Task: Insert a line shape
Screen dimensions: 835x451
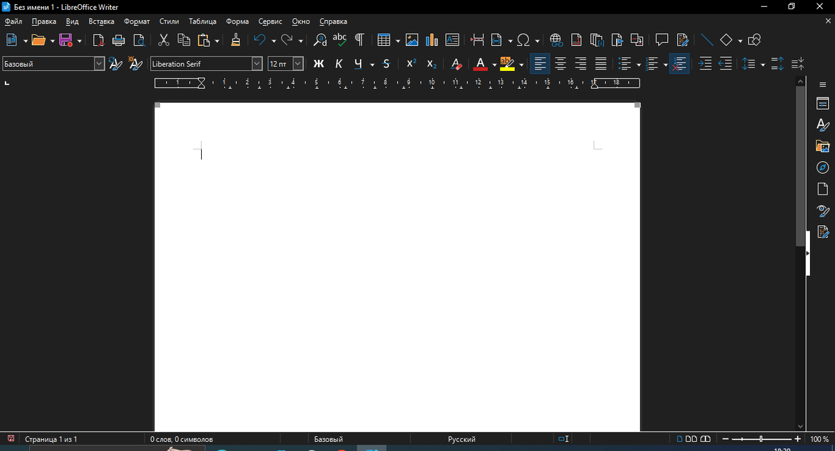Action: pos(707,40)
